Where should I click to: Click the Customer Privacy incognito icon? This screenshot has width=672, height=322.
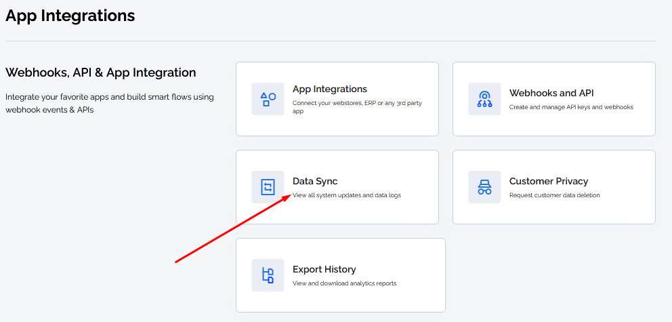point(484,187)
